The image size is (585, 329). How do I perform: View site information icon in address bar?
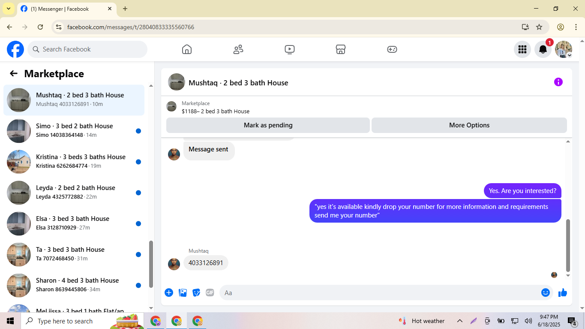[59, 27]
